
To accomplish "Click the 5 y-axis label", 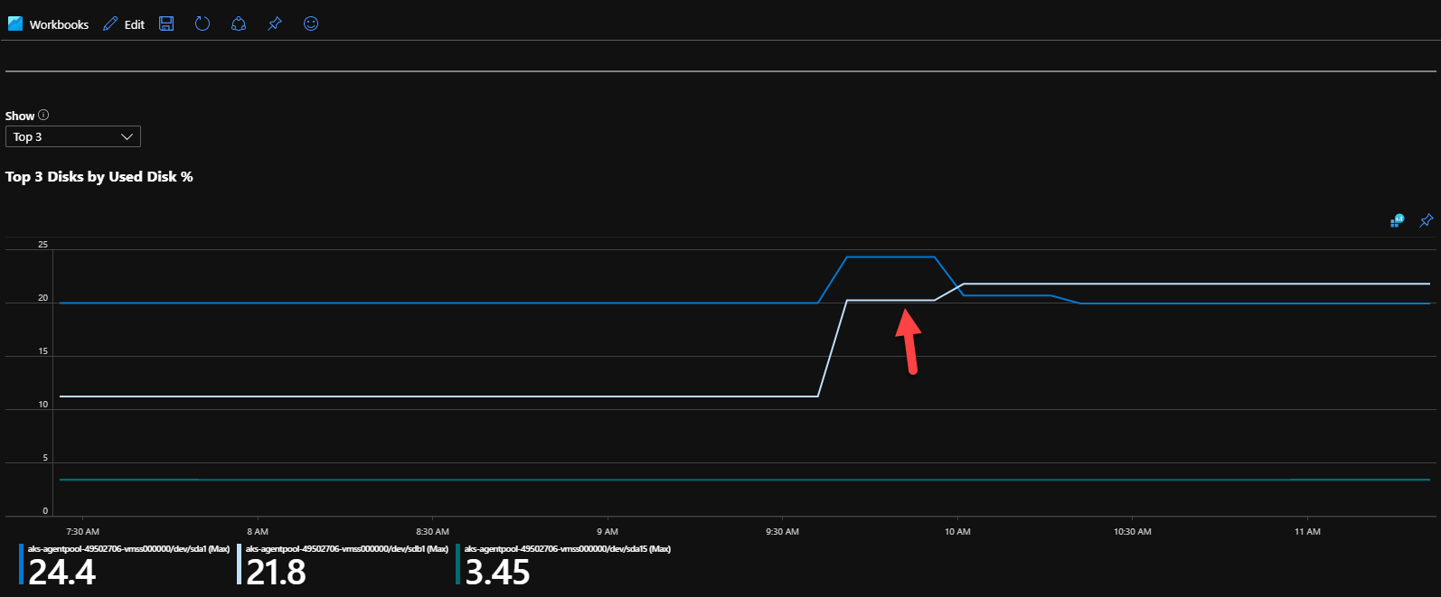I will (x=45, y=458).
